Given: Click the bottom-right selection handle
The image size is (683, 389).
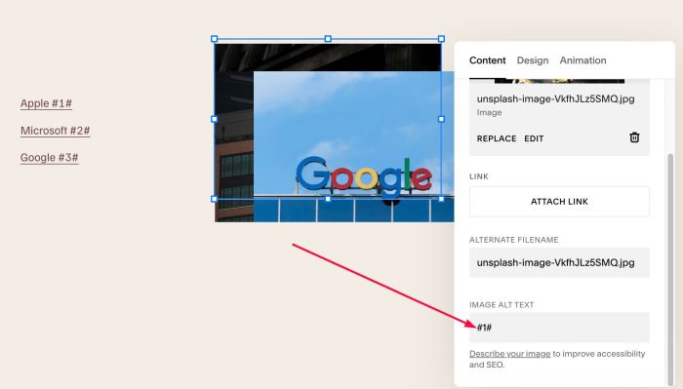Looking at the screenshot, I should click(441, 199).
